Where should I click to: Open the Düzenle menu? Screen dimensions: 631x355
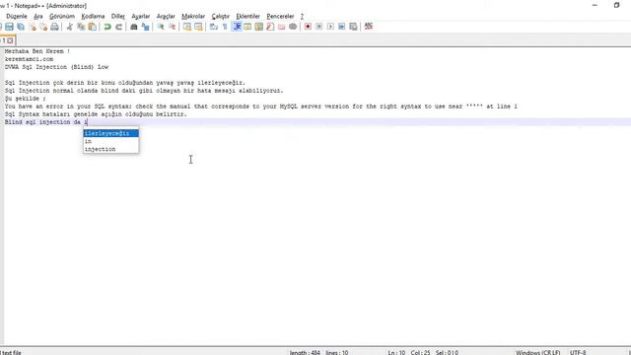(x=17, y=16)
